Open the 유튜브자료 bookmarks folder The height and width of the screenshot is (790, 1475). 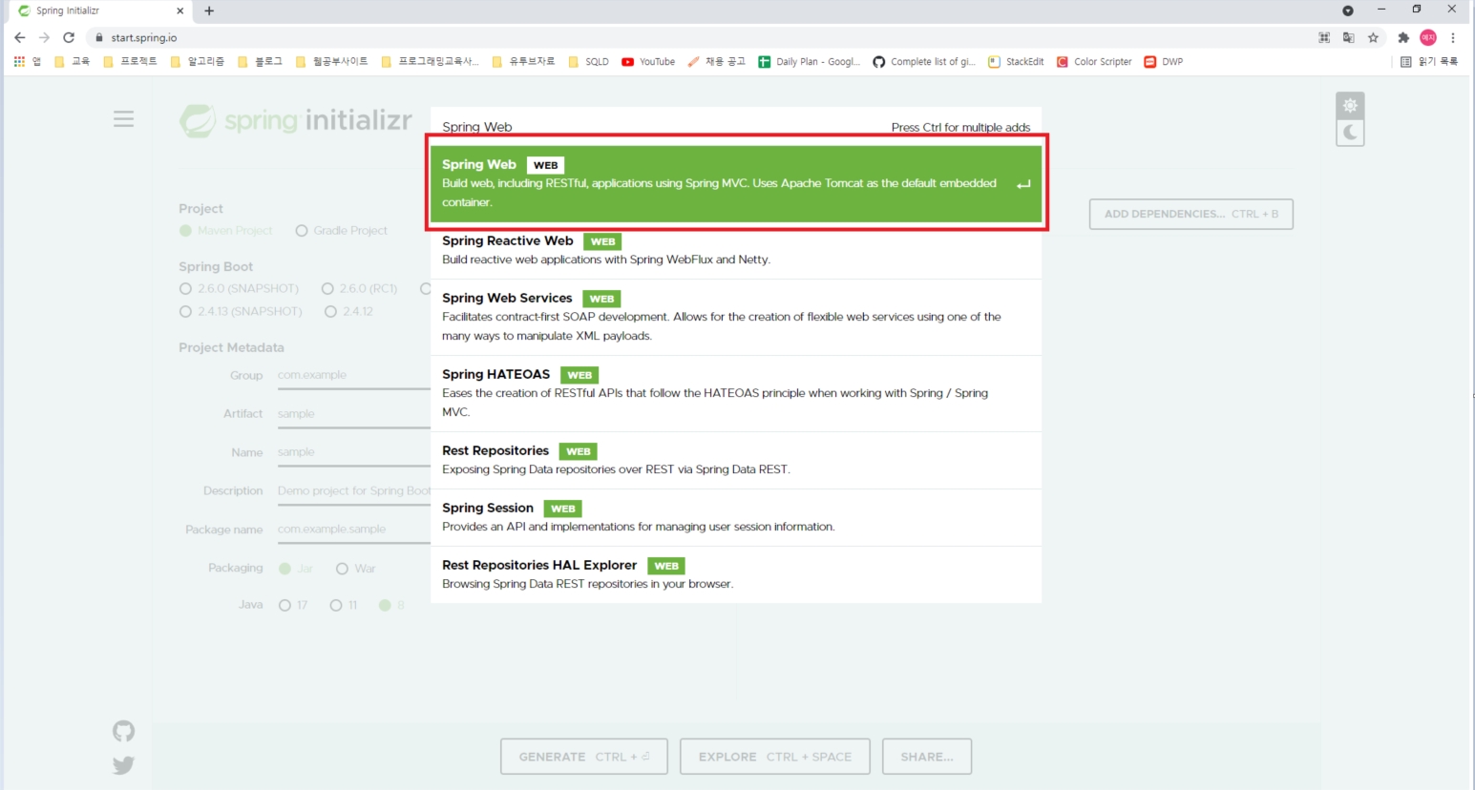coord(524,61)
